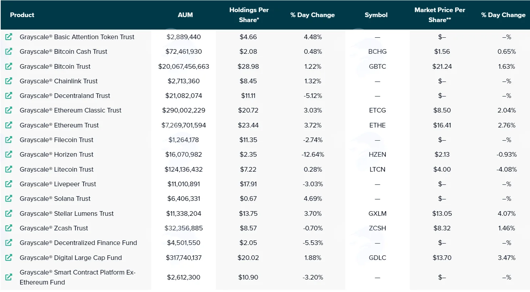Open external link icon next to Ethereum Trust

click(x=9, y=125)
